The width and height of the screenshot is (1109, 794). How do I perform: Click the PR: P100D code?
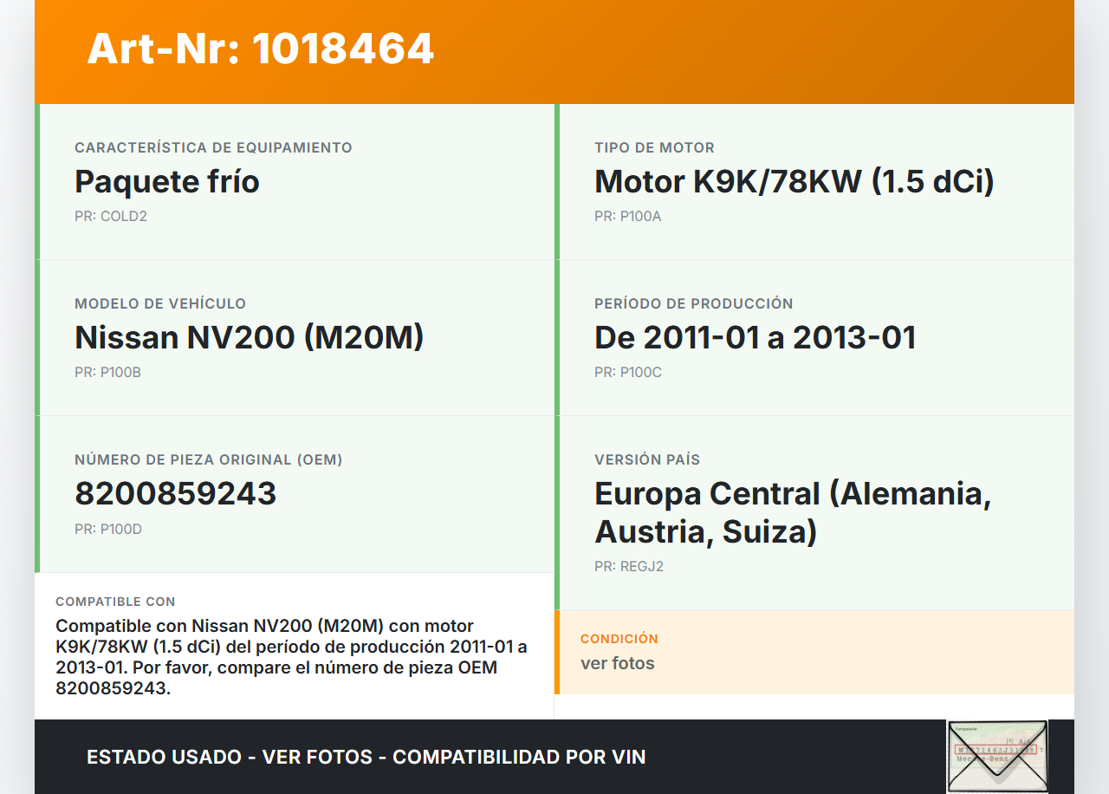click(x=107, y=529)
